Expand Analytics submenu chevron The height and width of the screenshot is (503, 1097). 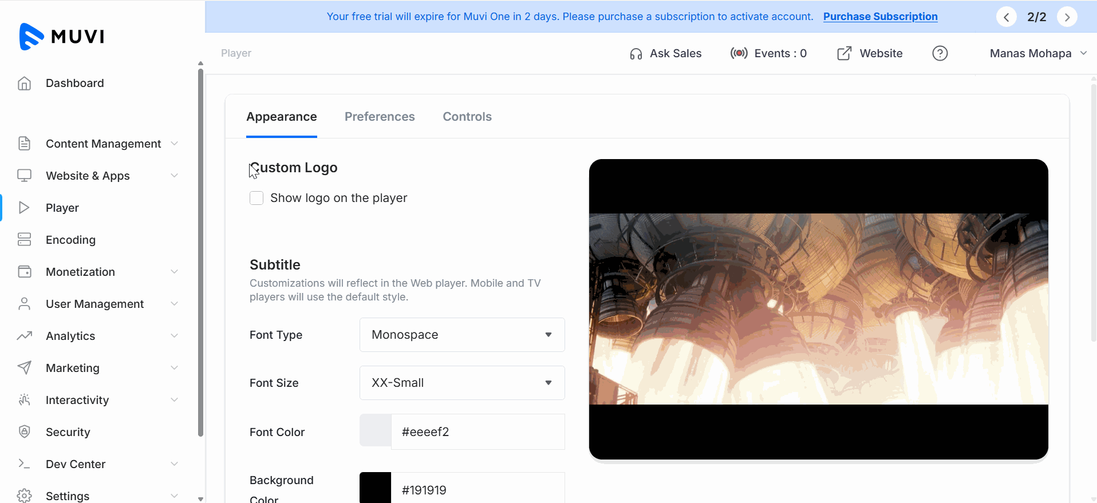(174, 336)
